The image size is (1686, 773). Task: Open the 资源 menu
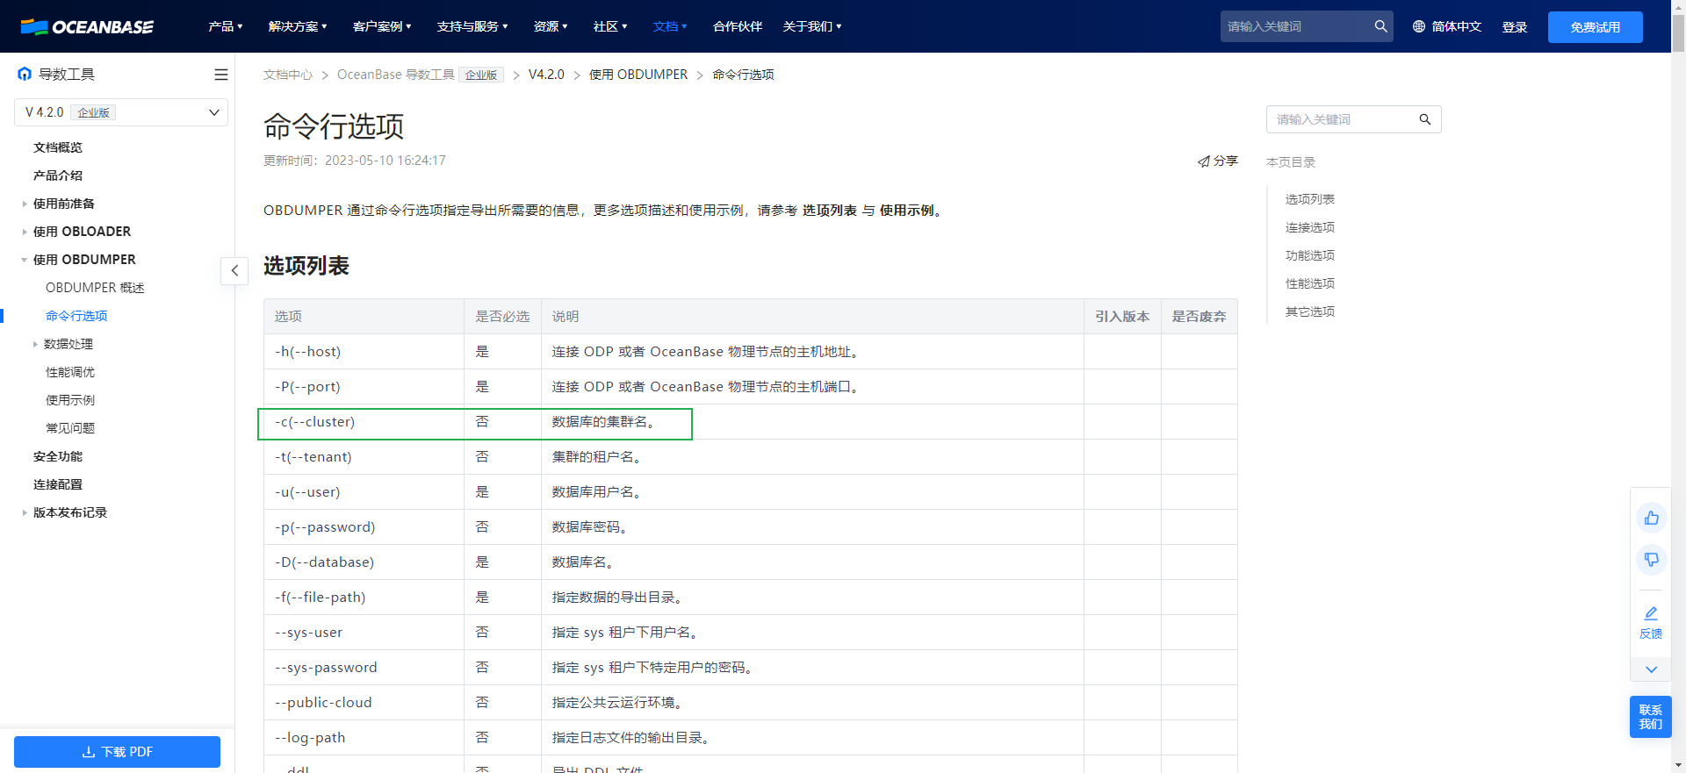pyautogui.click(x=551, y=26)
